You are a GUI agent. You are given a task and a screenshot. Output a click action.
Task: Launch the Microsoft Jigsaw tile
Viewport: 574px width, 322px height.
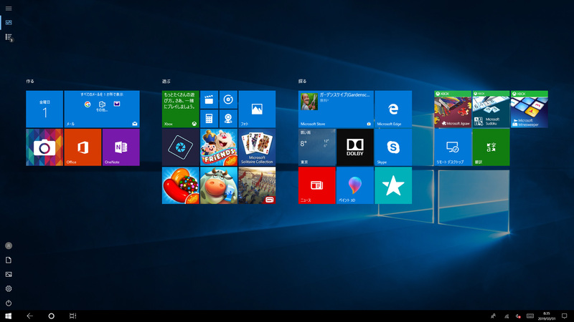453,109
